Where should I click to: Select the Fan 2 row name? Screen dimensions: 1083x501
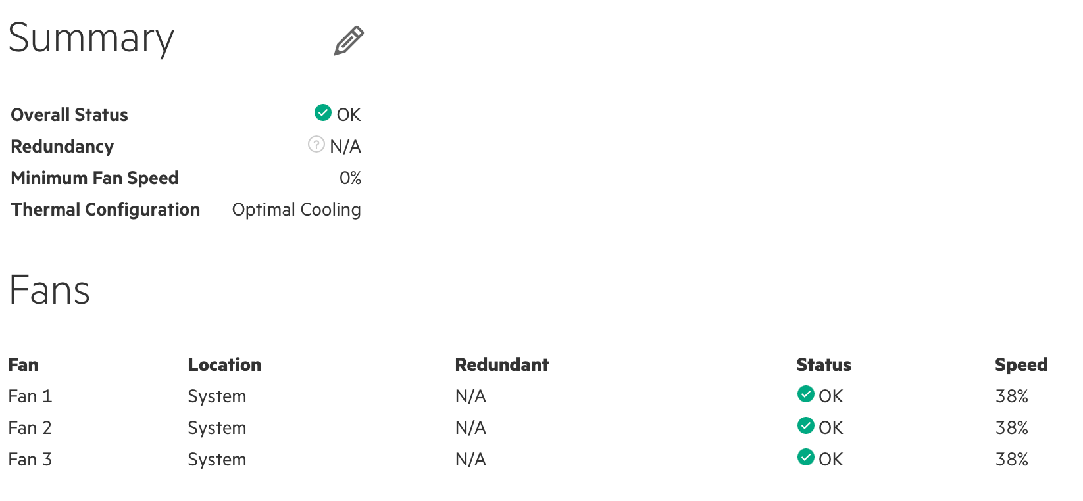point(30,428)
